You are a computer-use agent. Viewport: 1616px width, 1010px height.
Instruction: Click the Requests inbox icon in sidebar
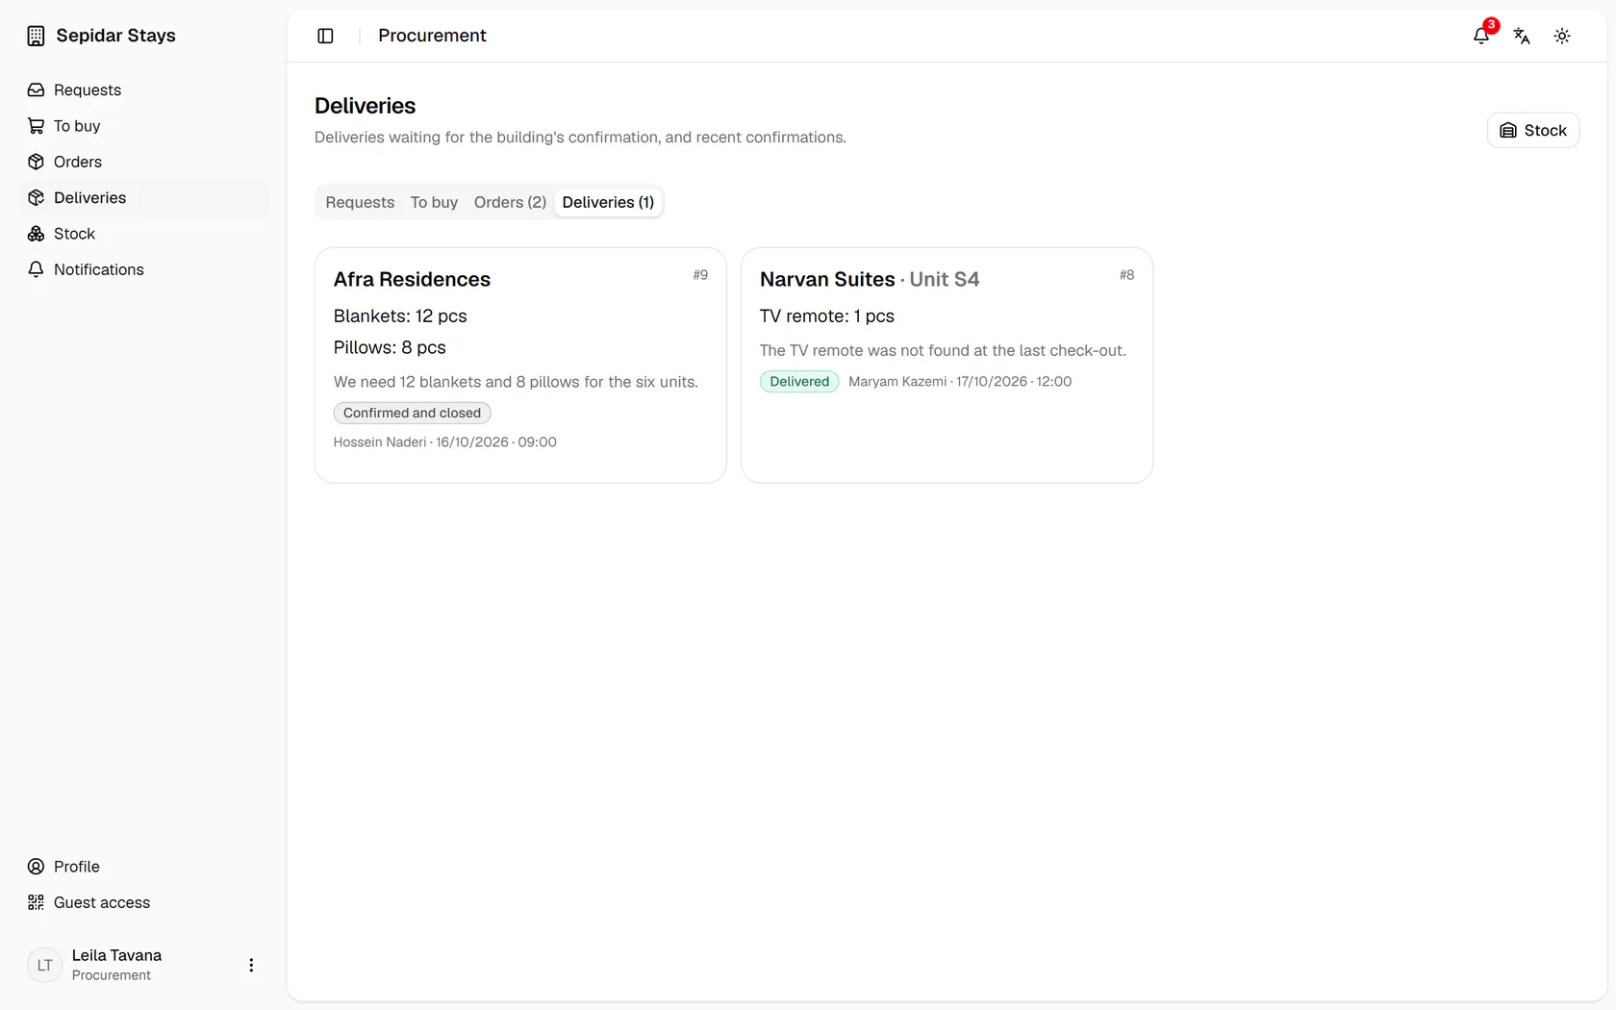[36, 89]
